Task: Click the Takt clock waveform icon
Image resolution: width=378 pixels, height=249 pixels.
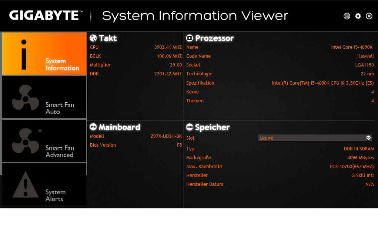Action: point(93,38)
